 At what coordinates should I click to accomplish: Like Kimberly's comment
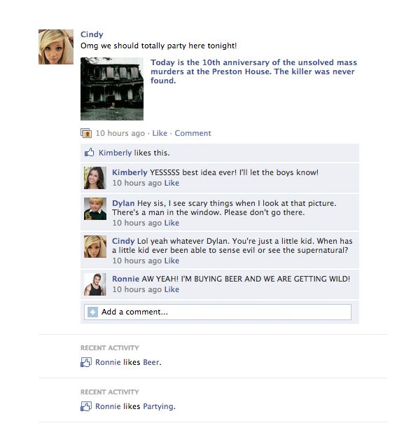pos(172,183)
